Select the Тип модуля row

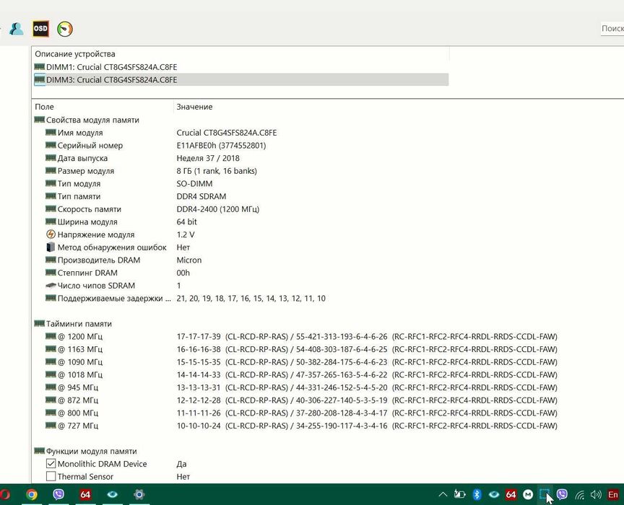[x=129, y=183]
